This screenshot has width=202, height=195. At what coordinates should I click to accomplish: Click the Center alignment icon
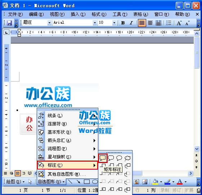(150, 23)
